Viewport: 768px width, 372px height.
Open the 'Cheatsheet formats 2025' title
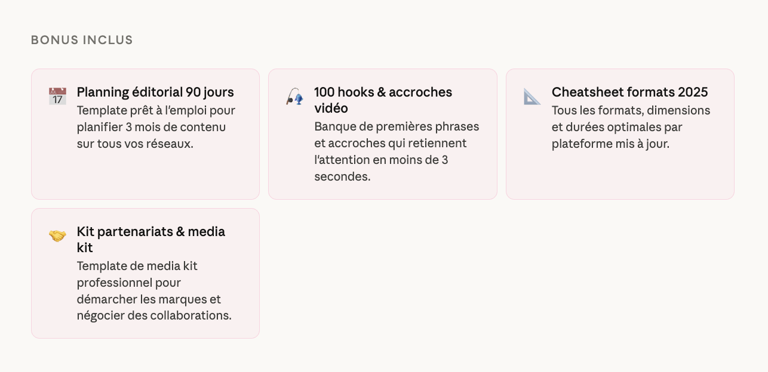click(629, 92)
